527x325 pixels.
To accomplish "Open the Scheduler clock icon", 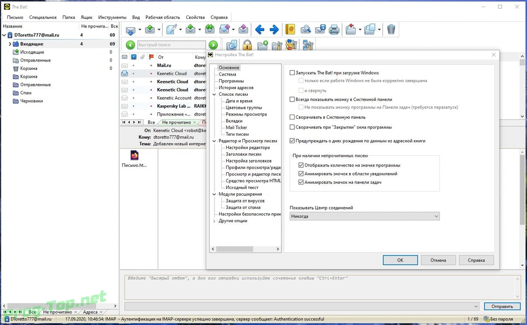I will click(232, 45).
